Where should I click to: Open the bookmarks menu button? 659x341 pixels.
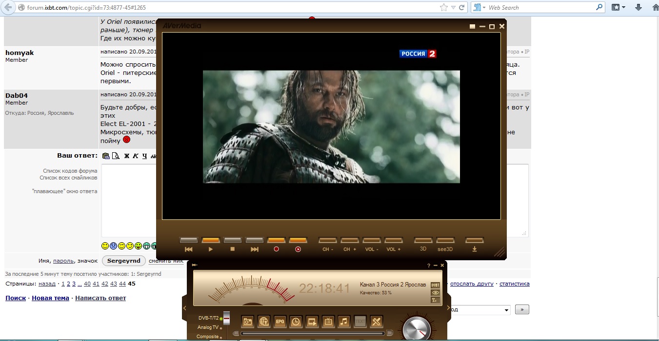tap(619, 7)
